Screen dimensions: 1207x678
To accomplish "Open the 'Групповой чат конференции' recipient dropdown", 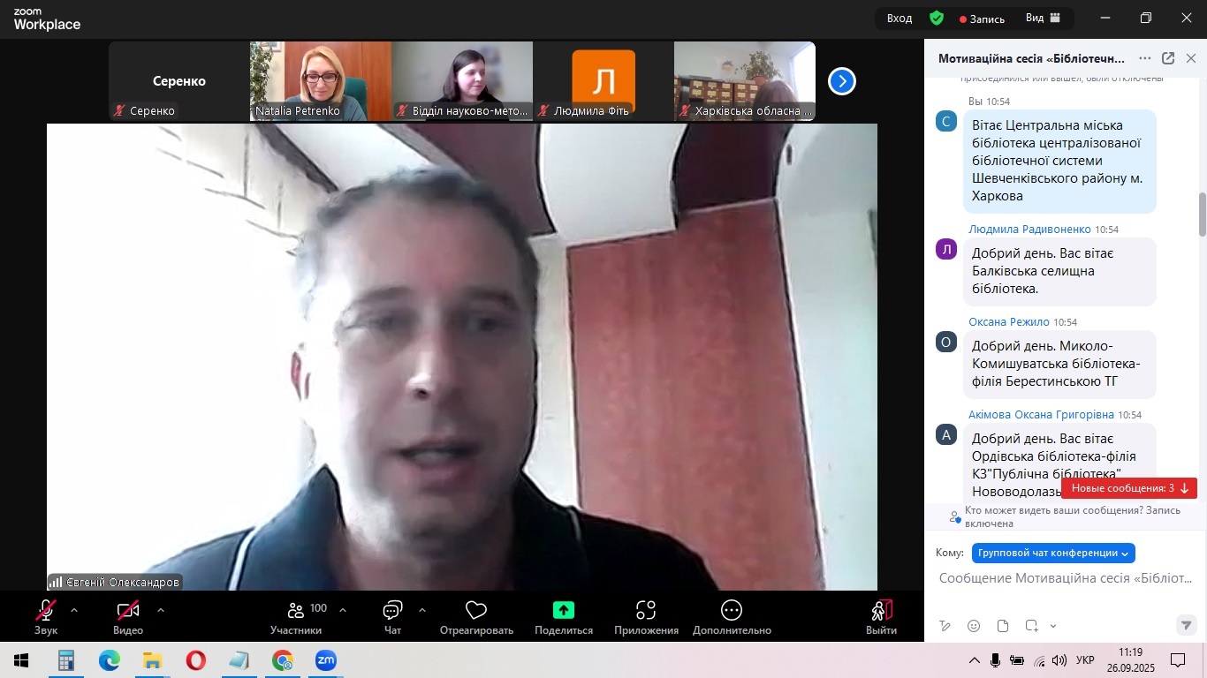I will 1053,553.
